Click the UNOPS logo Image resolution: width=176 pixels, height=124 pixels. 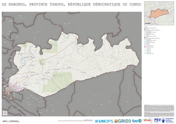(x=104, y=121)
